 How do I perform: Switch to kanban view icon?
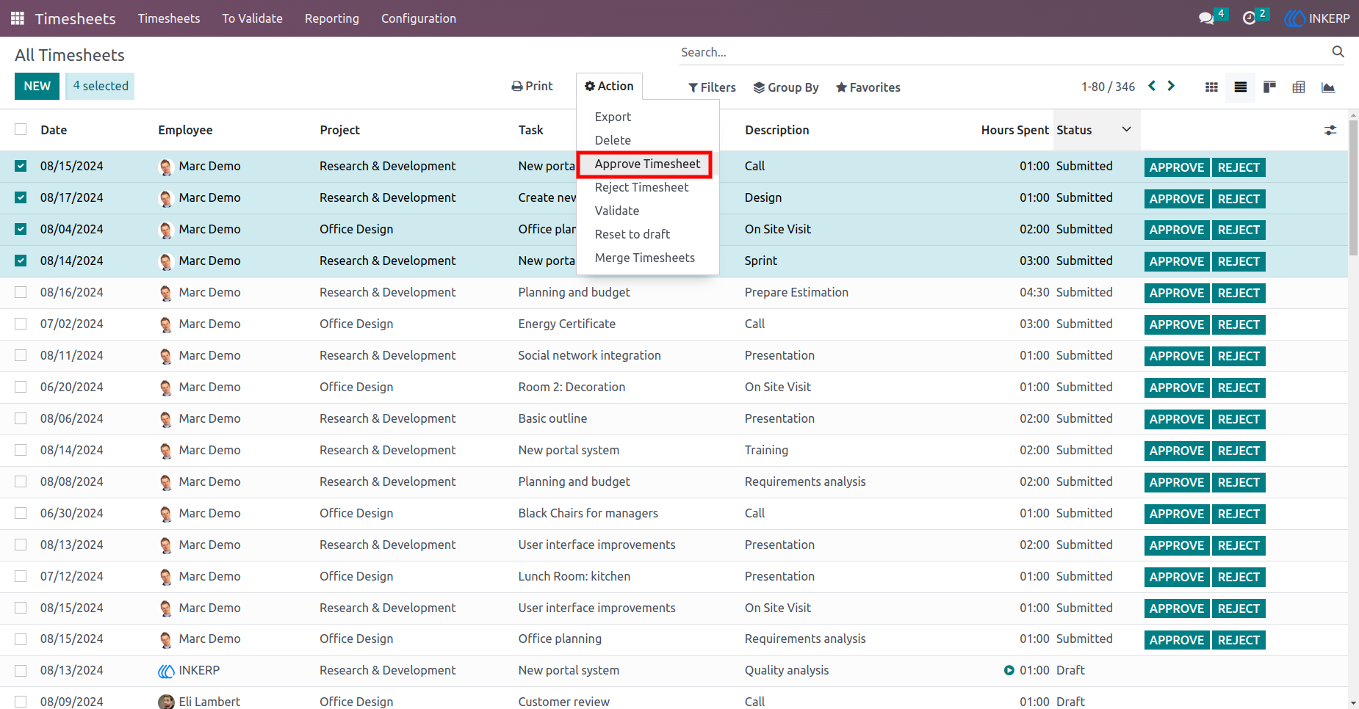coord(1211,87)
